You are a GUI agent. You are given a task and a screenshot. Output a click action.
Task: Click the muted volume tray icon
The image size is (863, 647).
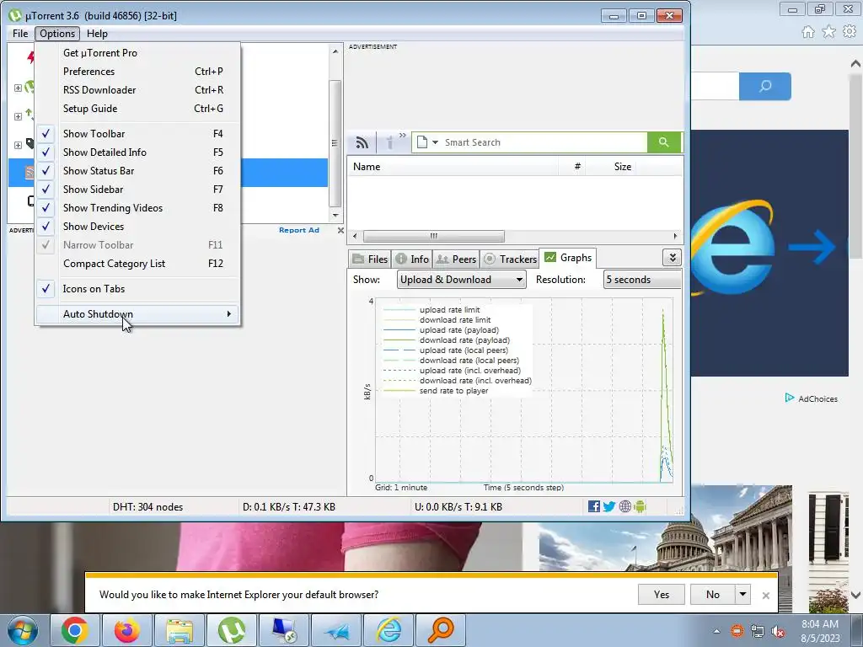(778, 632)
